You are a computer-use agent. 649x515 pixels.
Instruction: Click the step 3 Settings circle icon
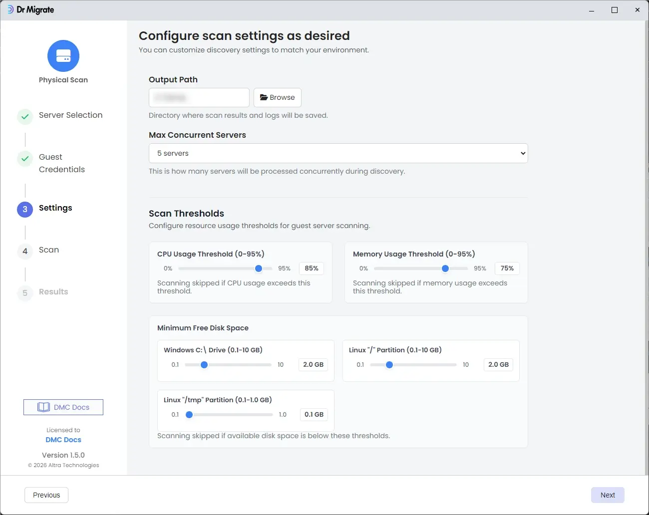coord(25,210)
